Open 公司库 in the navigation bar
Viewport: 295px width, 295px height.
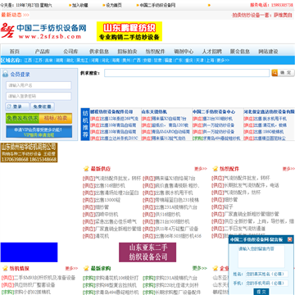(70, 52)
